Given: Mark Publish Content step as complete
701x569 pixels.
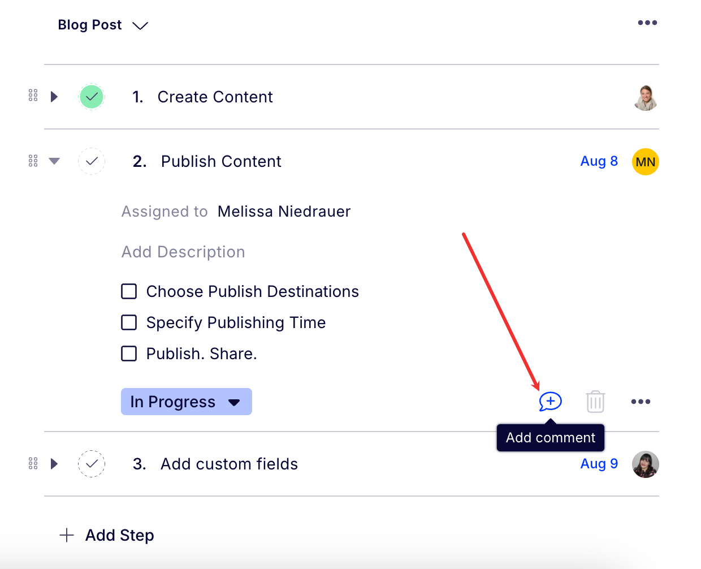Looking at the screenshot, I should (92, 161).
